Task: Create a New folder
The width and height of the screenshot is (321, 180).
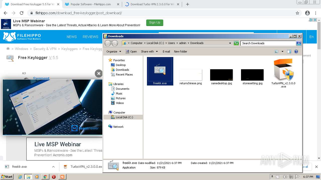Action: pos(181,51)
